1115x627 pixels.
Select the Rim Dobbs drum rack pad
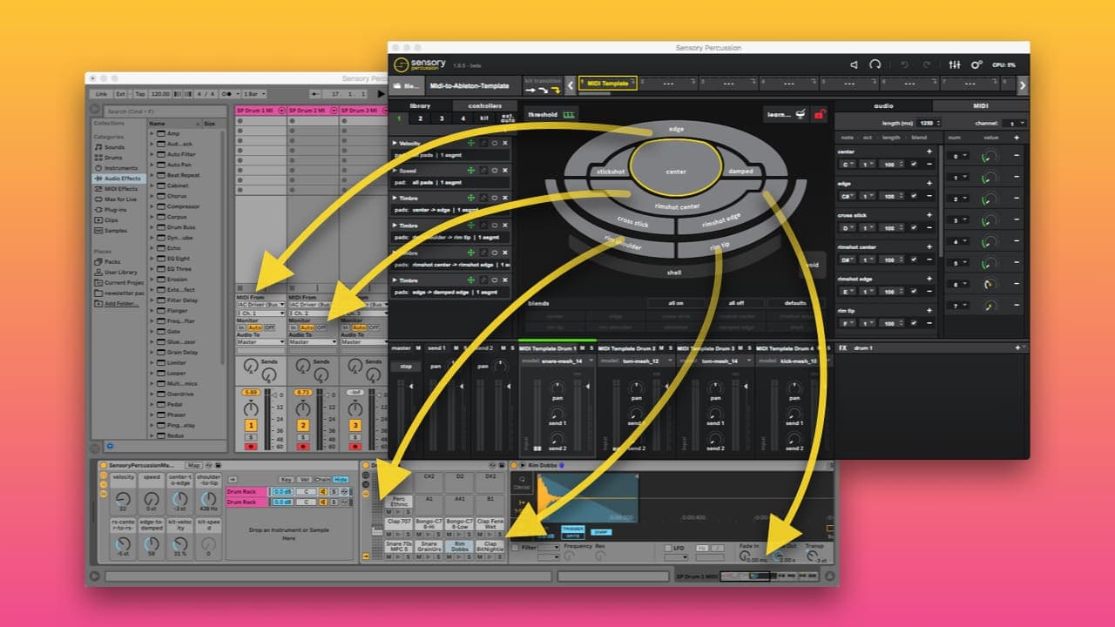(460, 545)
